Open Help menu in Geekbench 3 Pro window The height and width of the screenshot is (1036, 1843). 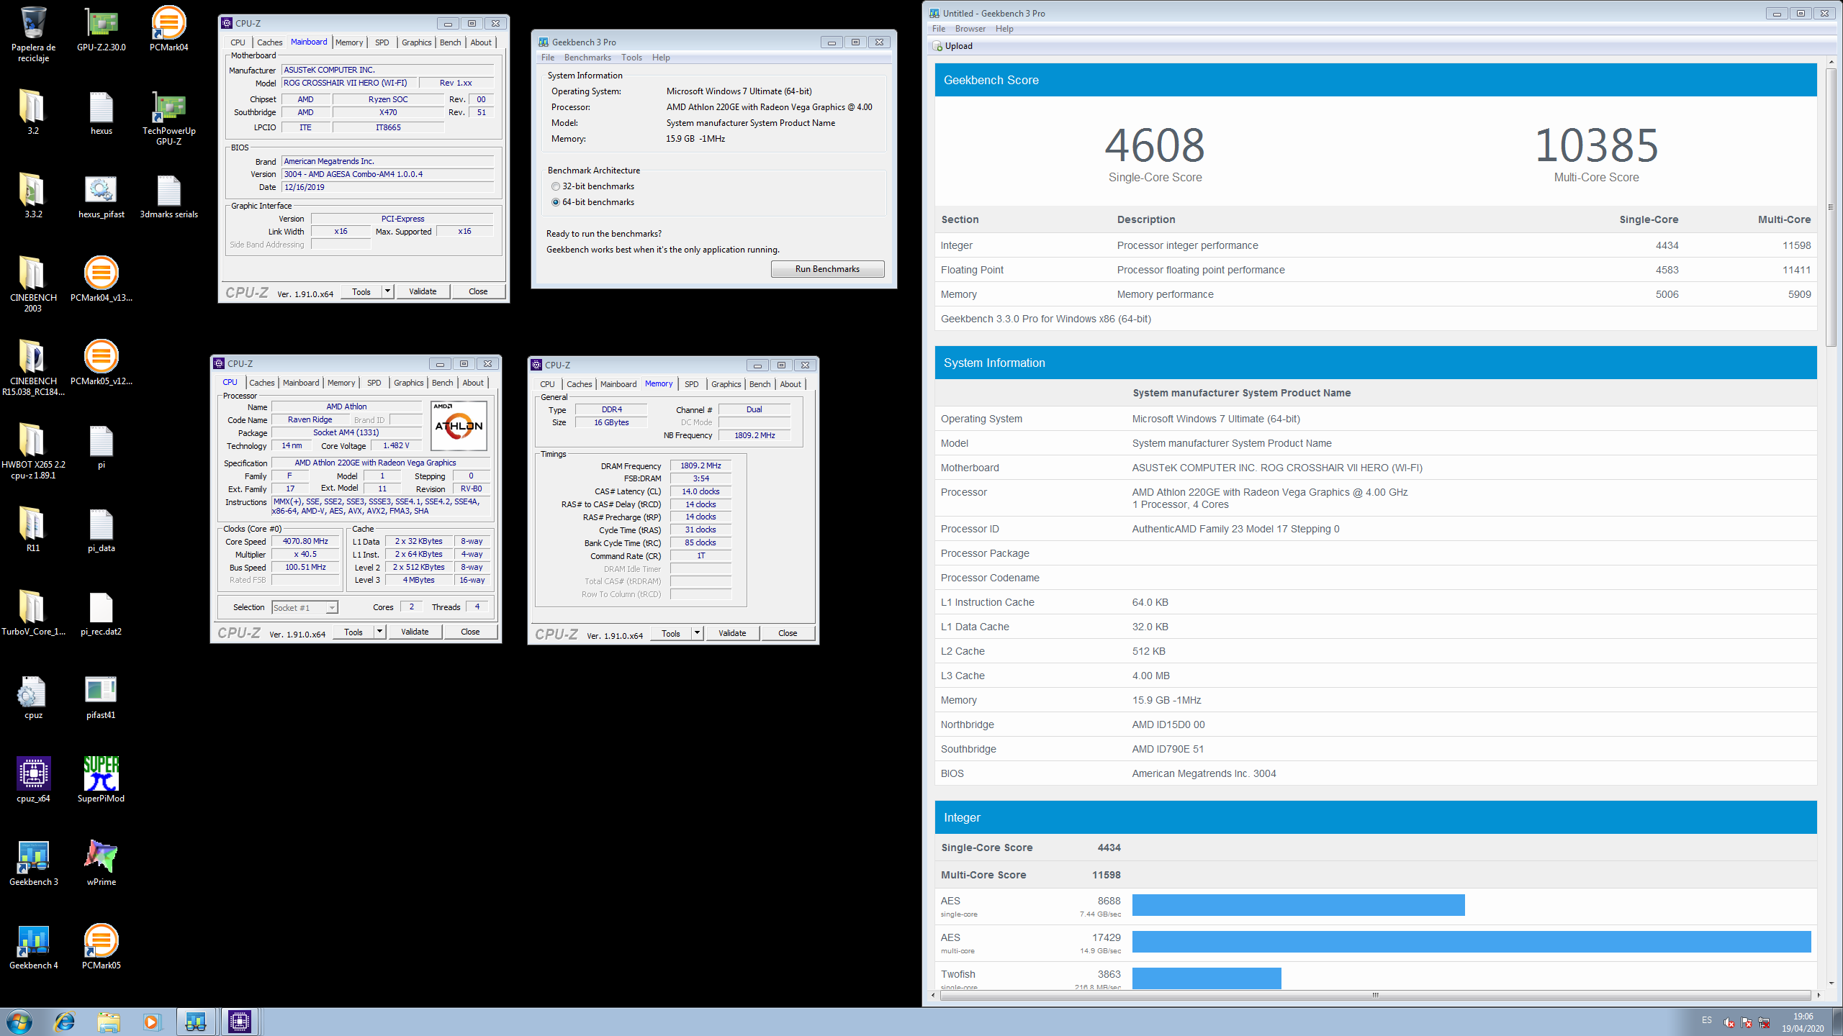tap(661, 58)
